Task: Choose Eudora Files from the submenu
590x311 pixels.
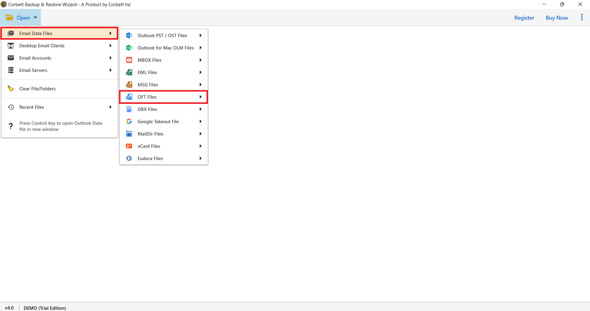Action: (164, 158)
